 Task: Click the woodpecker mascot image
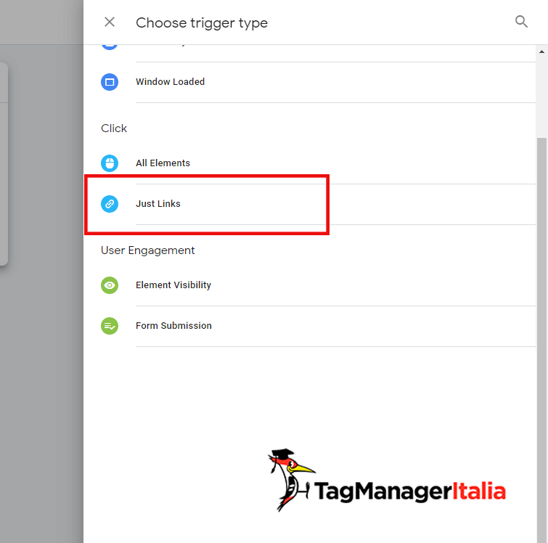[290, 479]
